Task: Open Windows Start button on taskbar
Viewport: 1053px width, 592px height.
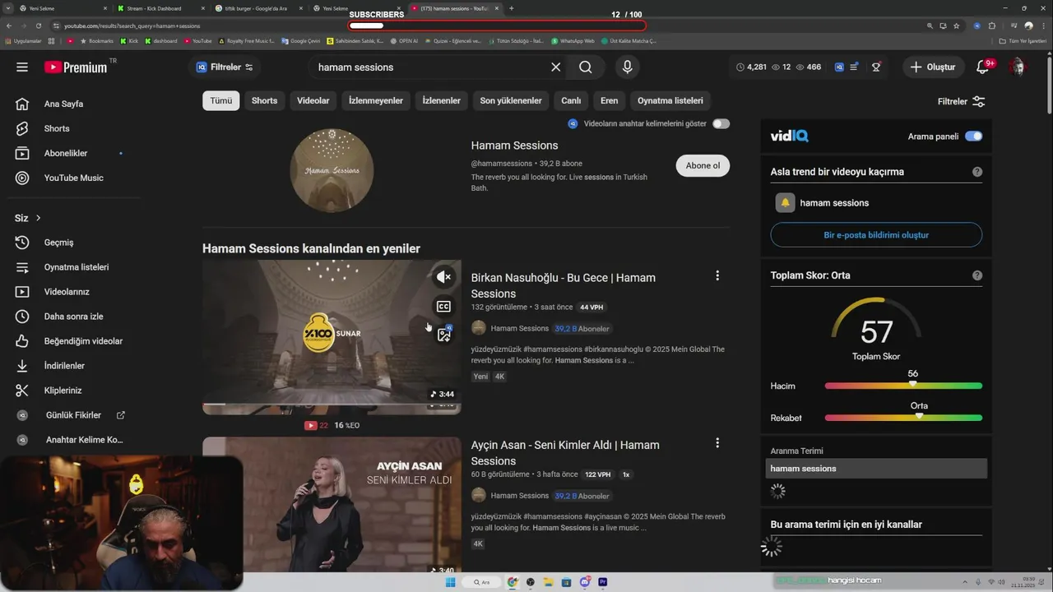Action: 450,582
